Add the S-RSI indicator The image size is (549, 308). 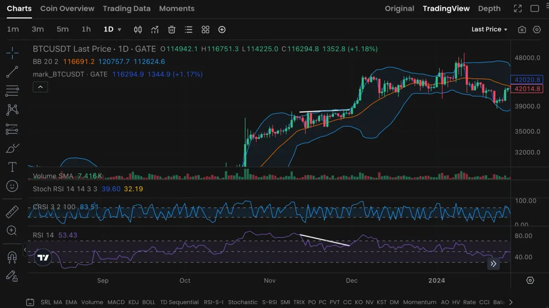(269, 302)
